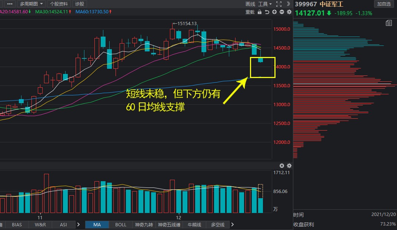Click the 中证军工 index name
The height and width of the screenshot is (230, 397).
[331, 4]
